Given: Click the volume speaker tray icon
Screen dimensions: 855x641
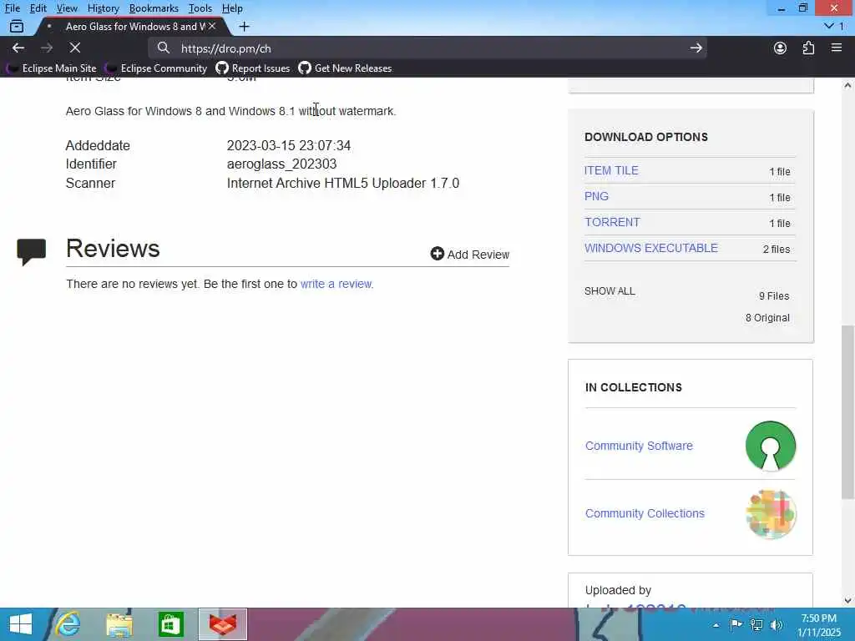Looking at the screenshot, I should pyautogui.click(x=776, y=624).
